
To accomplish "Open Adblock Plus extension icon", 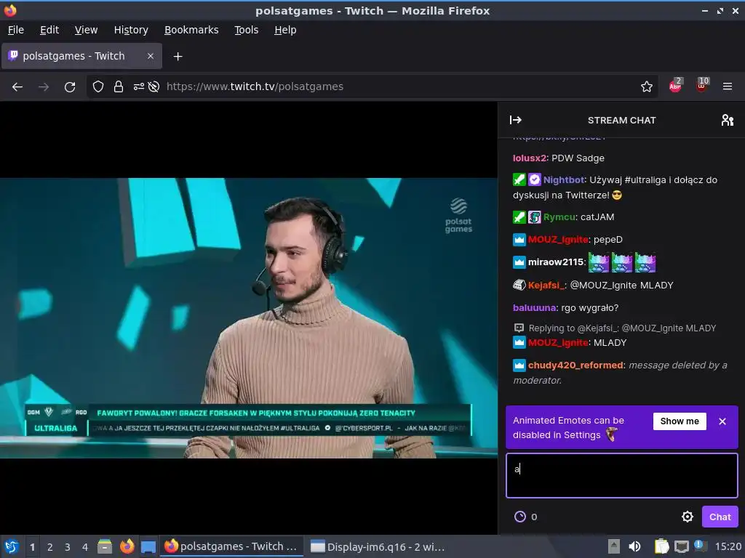I will click(x=675, y=86).
